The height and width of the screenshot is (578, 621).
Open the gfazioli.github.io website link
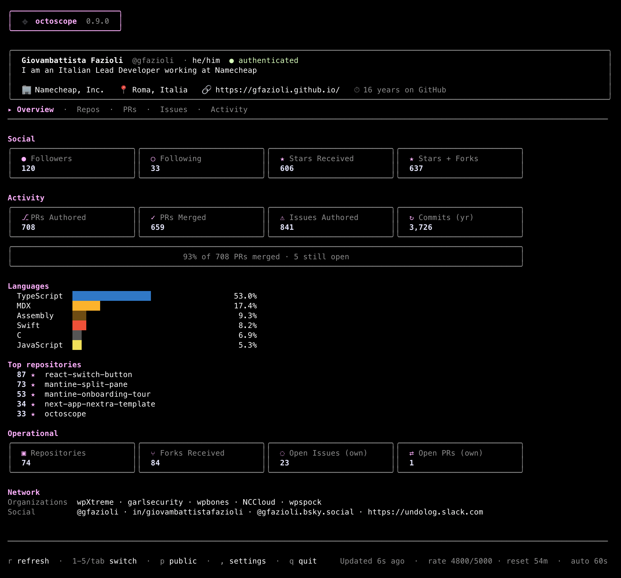pos(278,90)
